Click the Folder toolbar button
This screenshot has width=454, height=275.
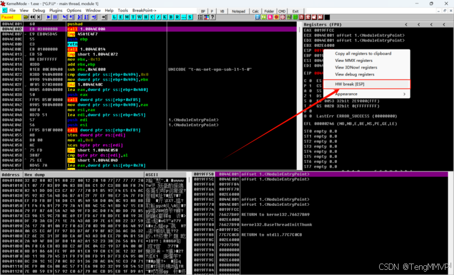tap(269, 11)
